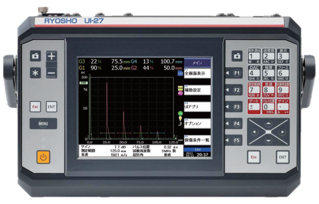Select the UIアプリ menu item
The height and width of the screenshot is (204, 319).
coord(197,107)
